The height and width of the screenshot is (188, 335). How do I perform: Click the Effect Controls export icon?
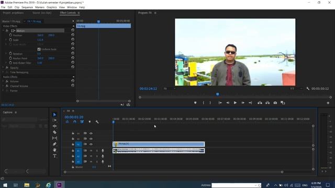[128, 104]
